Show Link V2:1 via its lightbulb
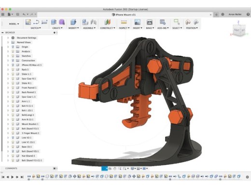This screenshot has width=251, height=188. coord(13,138)
